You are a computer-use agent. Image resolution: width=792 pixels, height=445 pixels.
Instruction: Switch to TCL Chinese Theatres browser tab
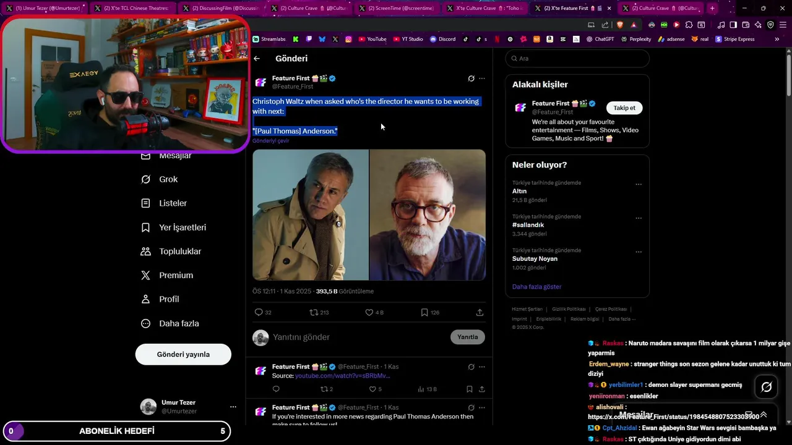pos(132,8)
